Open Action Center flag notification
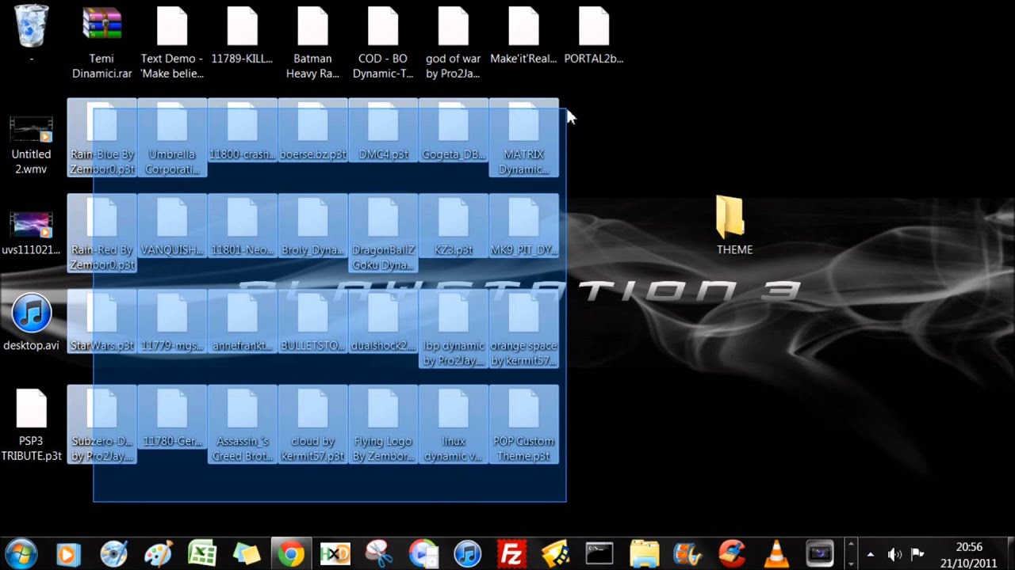 [x=917, y=554]
